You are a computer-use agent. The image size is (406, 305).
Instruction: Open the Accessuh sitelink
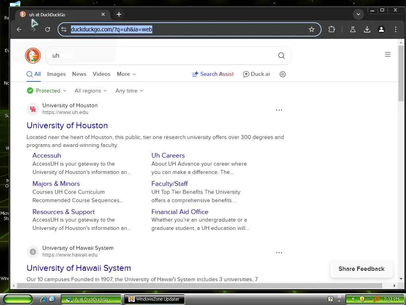coord(47,155)
